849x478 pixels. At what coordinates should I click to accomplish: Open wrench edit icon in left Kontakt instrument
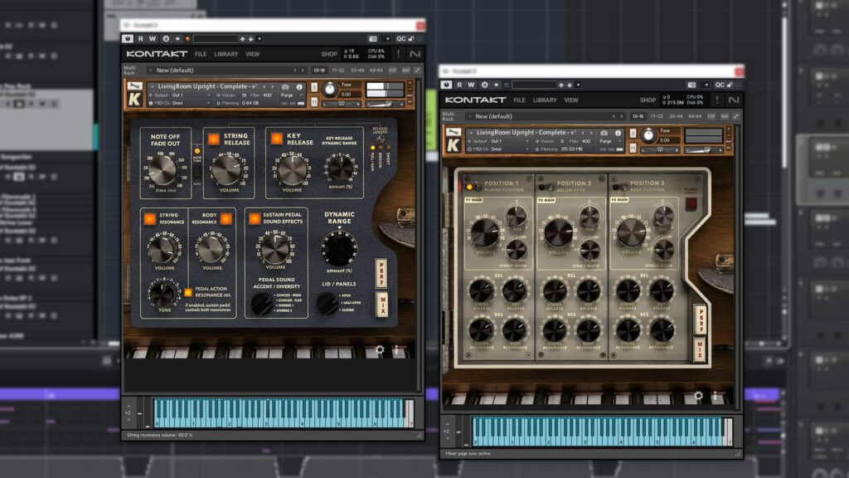pyautogui.click(x=133, y=86)
